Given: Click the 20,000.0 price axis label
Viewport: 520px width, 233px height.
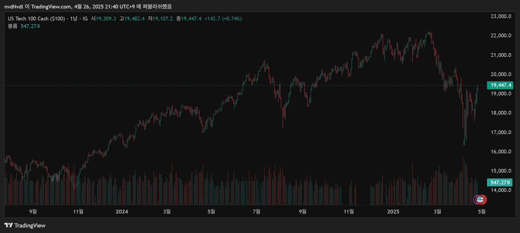Looking at the screenshot, I should pyautogui.click(x=501, y=74).
